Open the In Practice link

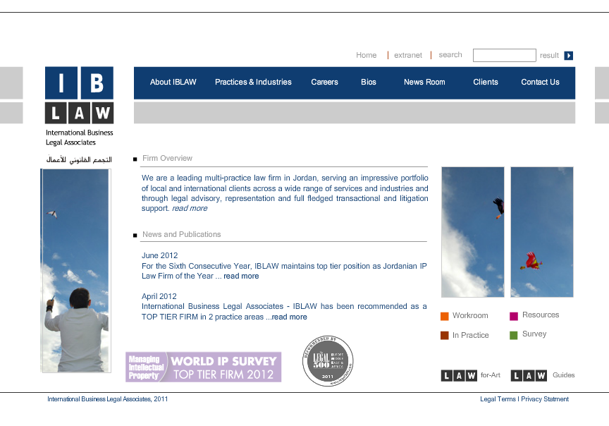[470, 335]
